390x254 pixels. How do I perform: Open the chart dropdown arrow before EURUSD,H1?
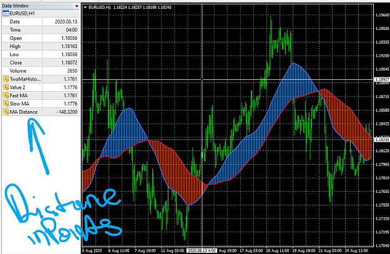pos(85,7)
